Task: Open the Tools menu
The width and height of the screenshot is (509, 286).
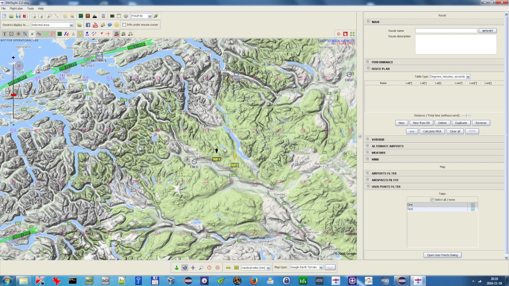Action: (x=30, y=8)
